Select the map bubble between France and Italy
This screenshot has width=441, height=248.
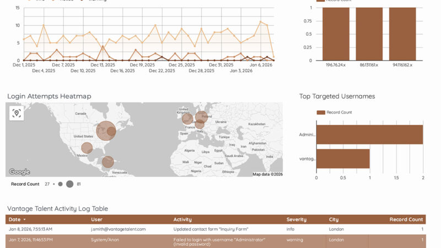coord(200,124)
